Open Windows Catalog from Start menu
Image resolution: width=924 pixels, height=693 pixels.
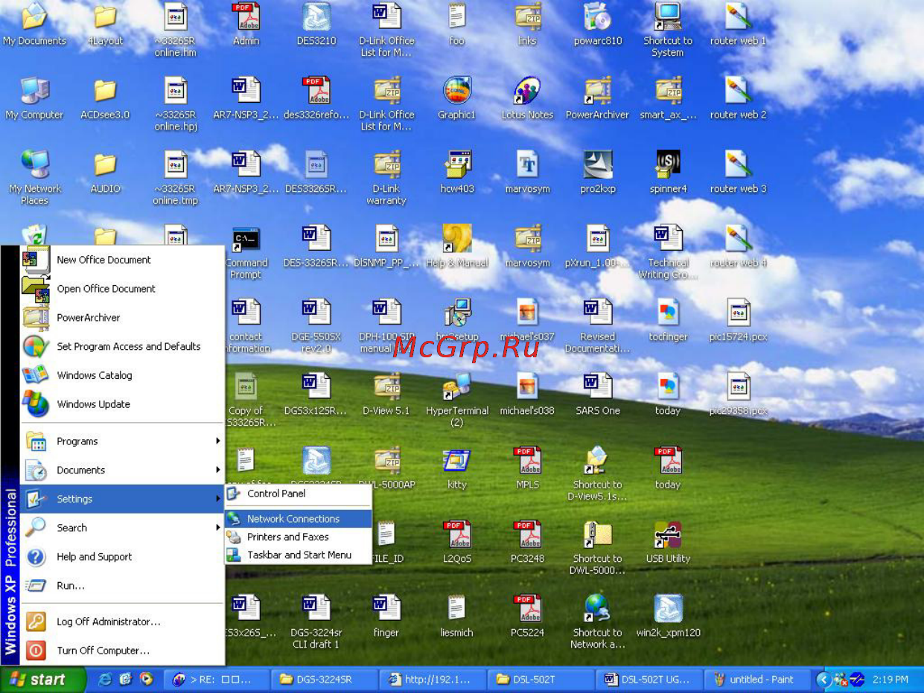pyautogui.click(x=122, y=376)
